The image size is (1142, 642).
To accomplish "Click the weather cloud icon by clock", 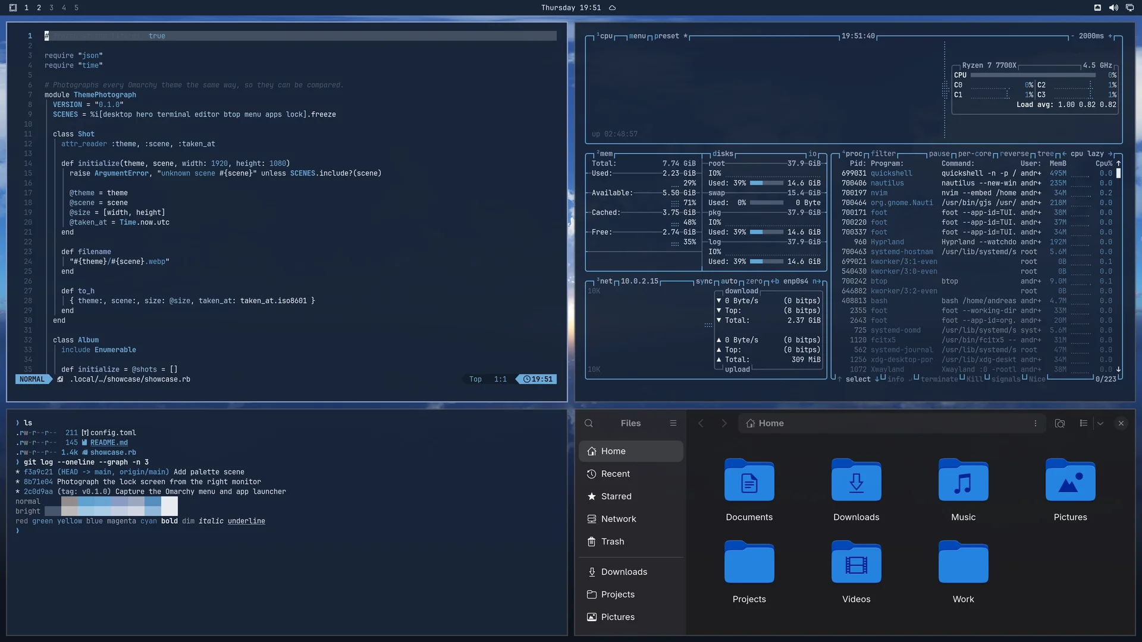I will click(612, 8).
